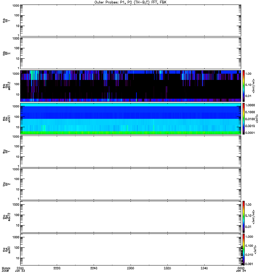The image size is (261, 278).
Task: Click the '1.000' value on thc scm1 color bar
Action: [249, 237]
